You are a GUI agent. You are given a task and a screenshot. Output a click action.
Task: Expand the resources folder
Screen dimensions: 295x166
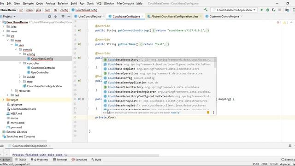click(x=12, y=90)
